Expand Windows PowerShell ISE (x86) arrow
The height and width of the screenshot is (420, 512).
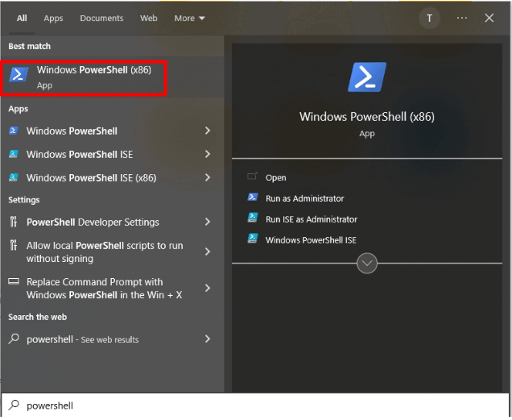(x=208, y=177)
